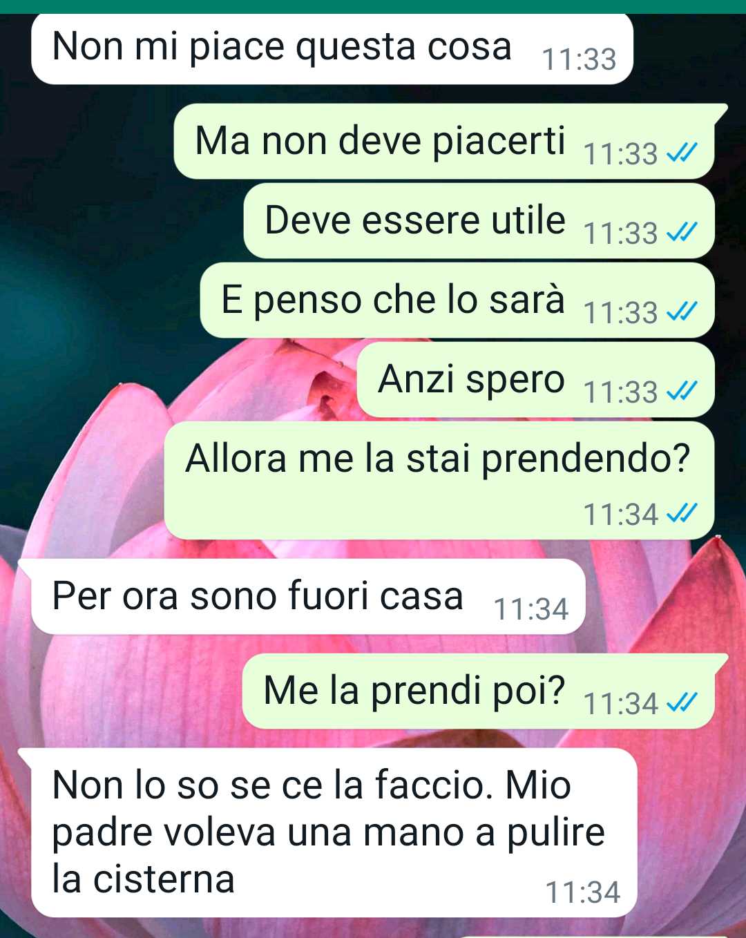Image resolution: width=746 pixels, height=938 pixels.
Task: Tap the 'Me la prendi poi?' bubble
Action: click(x=484, y=691)
